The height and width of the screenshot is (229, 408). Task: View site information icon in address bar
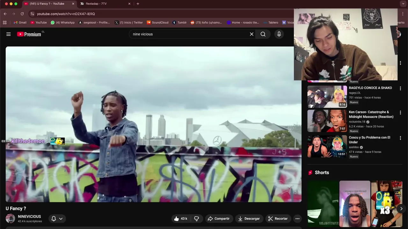coord(32,14)
